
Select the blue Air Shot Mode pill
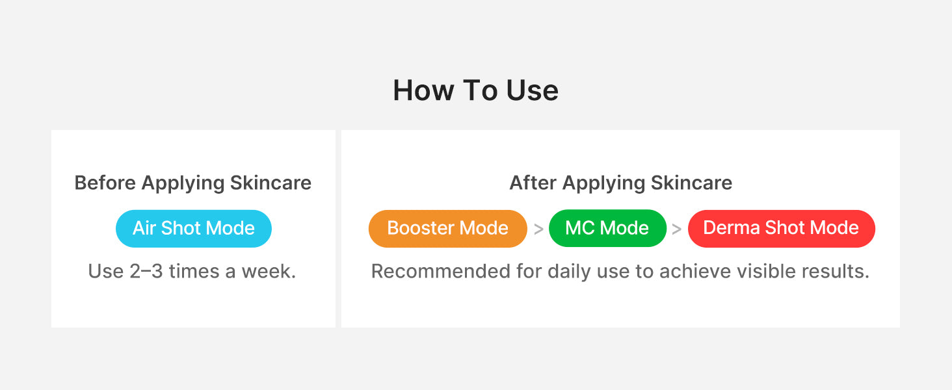pyautogui.click(x=194, y=228)
